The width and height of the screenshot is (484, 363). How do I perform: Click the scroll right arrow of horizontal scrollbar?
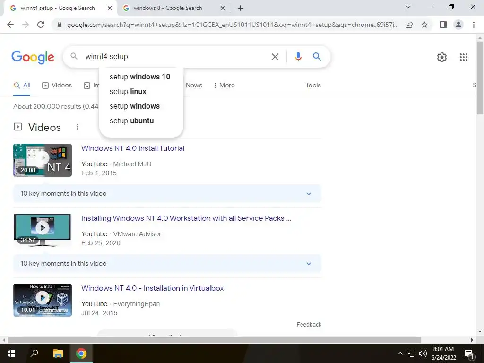(472, 340)
